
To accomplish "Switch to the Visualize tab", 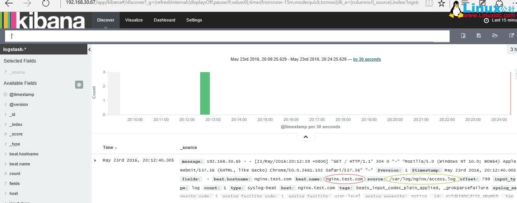I will point(134,20).
